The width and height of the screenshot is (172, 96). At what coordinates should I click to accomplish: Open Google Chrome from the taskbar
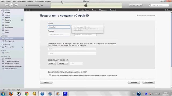pos(27,94)
